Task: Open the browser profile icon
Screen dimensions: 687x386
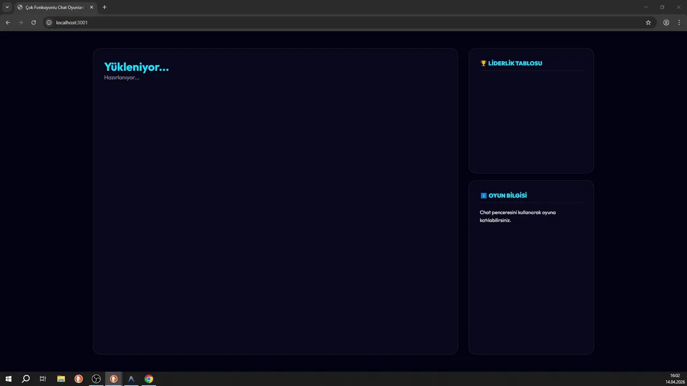Action: coord(666,23)
